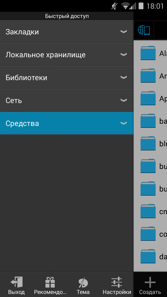
Task: Tap the globe and phone network icon
Action: click(144, 30)
